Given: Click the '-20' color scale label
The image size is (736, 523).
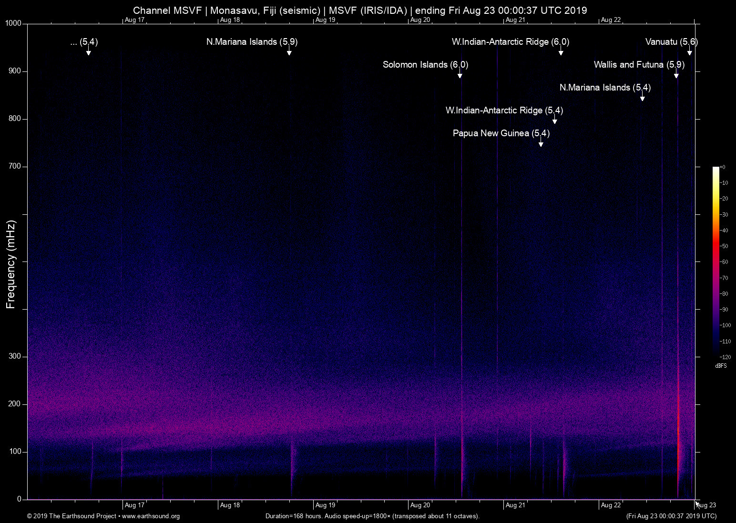Looking at the screenshot, I should (724, 199).
